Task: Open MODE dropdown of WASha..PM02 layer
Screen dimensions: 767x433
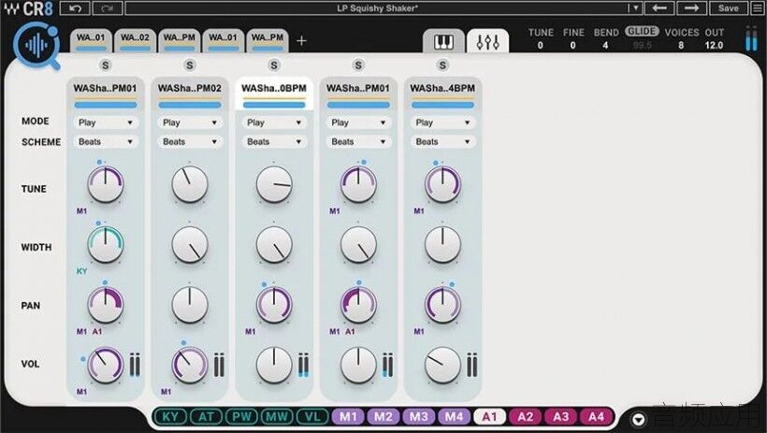Action: click(190, 123)
